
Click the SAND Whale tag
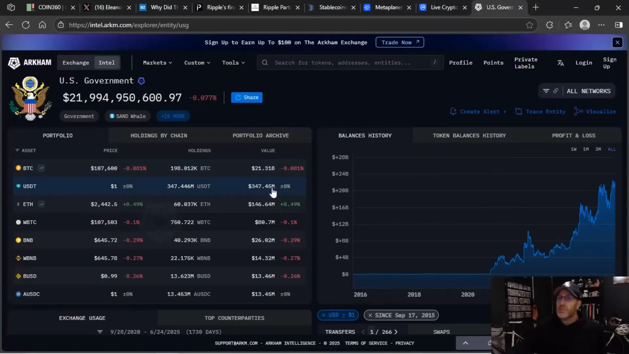click(127, 116)
